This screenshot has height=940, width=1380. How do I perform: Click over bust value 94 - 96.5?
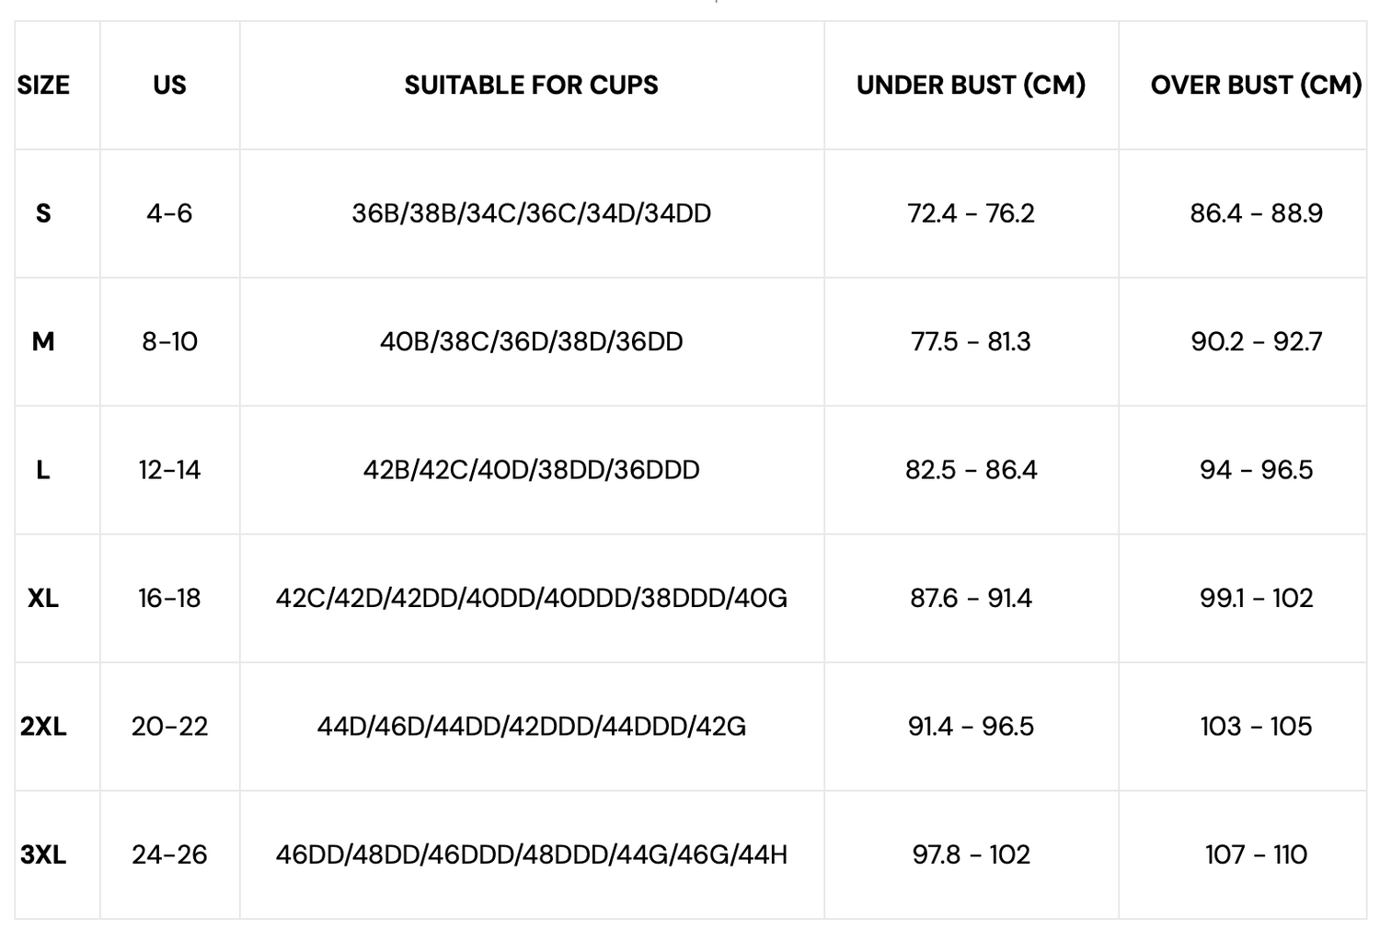point(1255,470)
